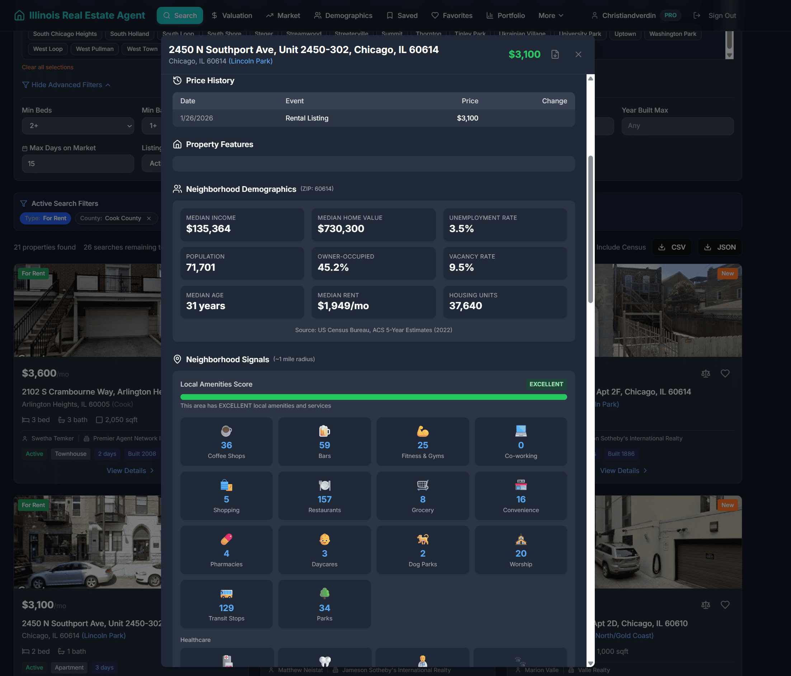Switch to the Market section
Screen dimensions: 791x676
[283, 15]
